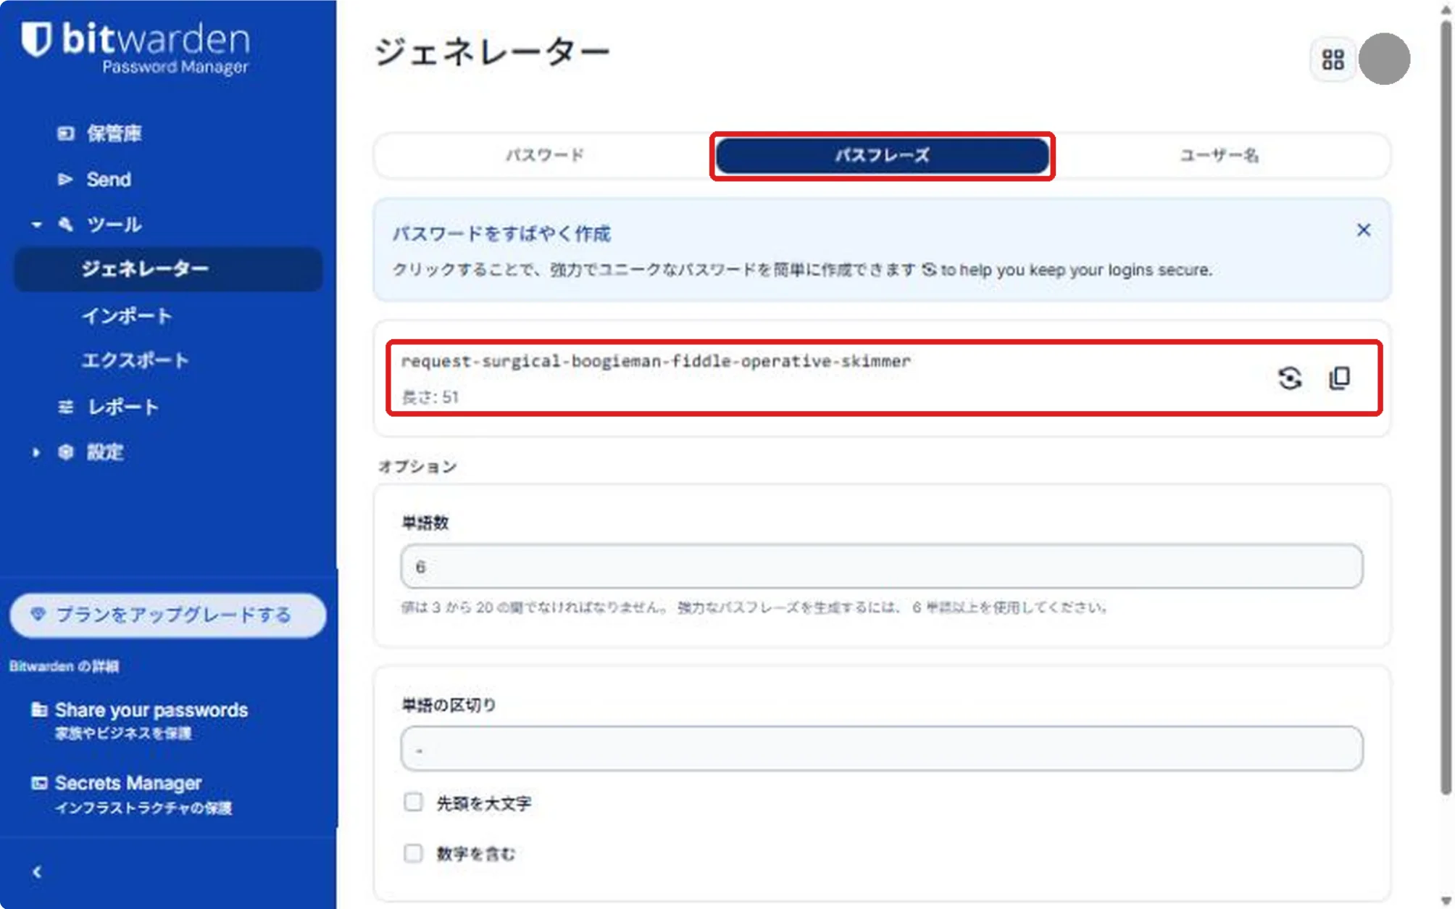This screenshot has height=909, width=1455.
Task: Click the 単語の区切り input field
Action: click(881, 748)
